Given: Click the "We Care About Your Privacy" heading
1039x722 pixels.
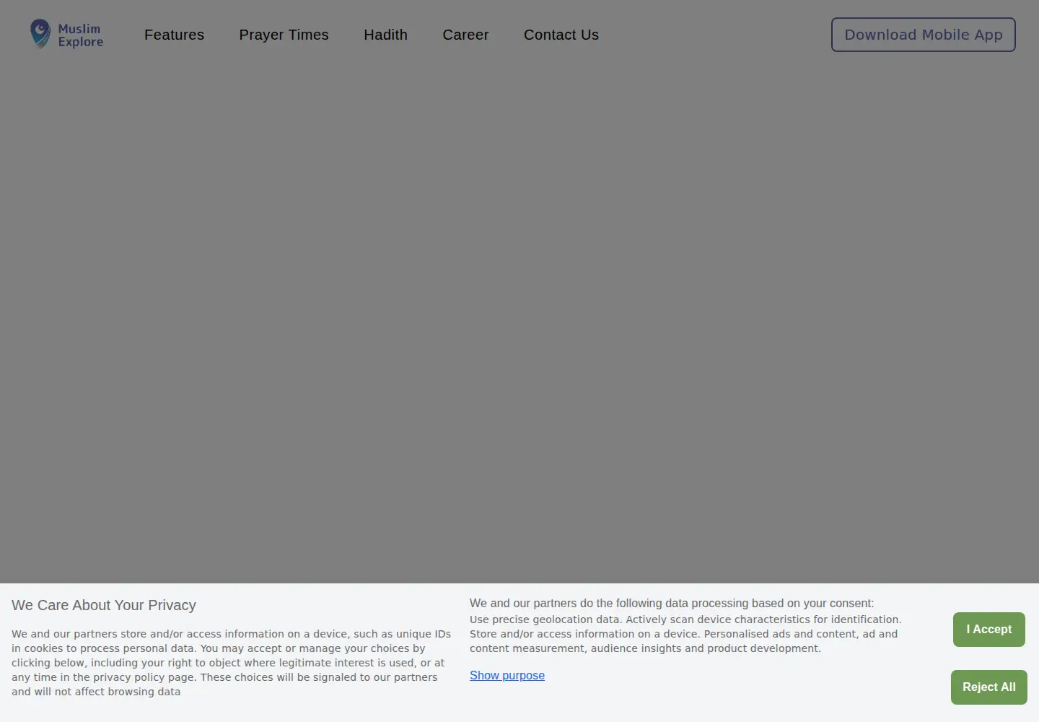Looking at the screenshot, I should pyautogui.click(x=104, y=605).
